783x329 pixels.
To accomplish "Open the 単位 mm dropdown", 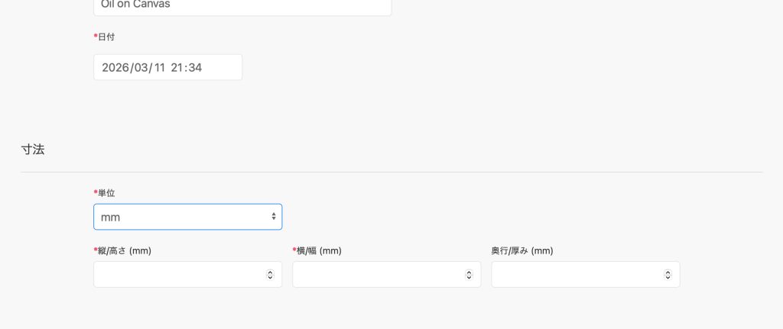I will tap(187, 217).
